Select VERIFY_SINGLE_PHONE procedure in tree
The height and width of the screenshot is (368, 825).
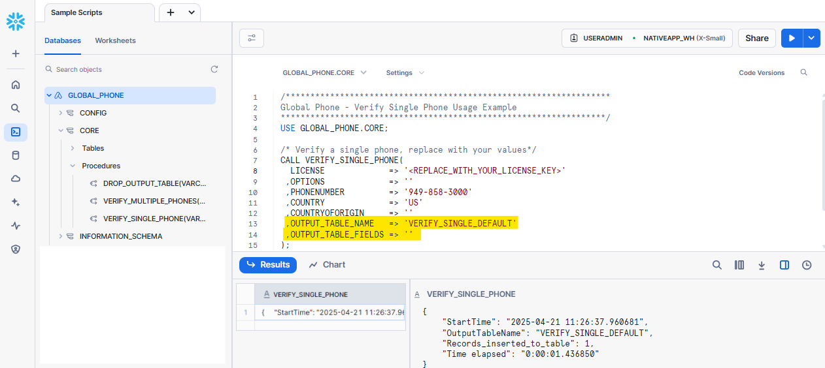(x=154, y=219)
